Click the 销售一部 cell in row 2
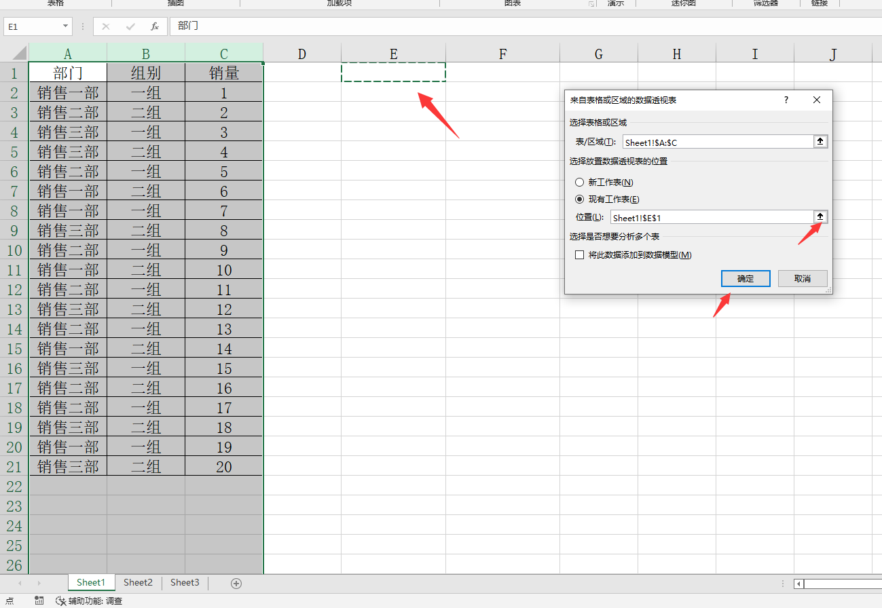Screen dimensions: 882x608 [68, 92]
